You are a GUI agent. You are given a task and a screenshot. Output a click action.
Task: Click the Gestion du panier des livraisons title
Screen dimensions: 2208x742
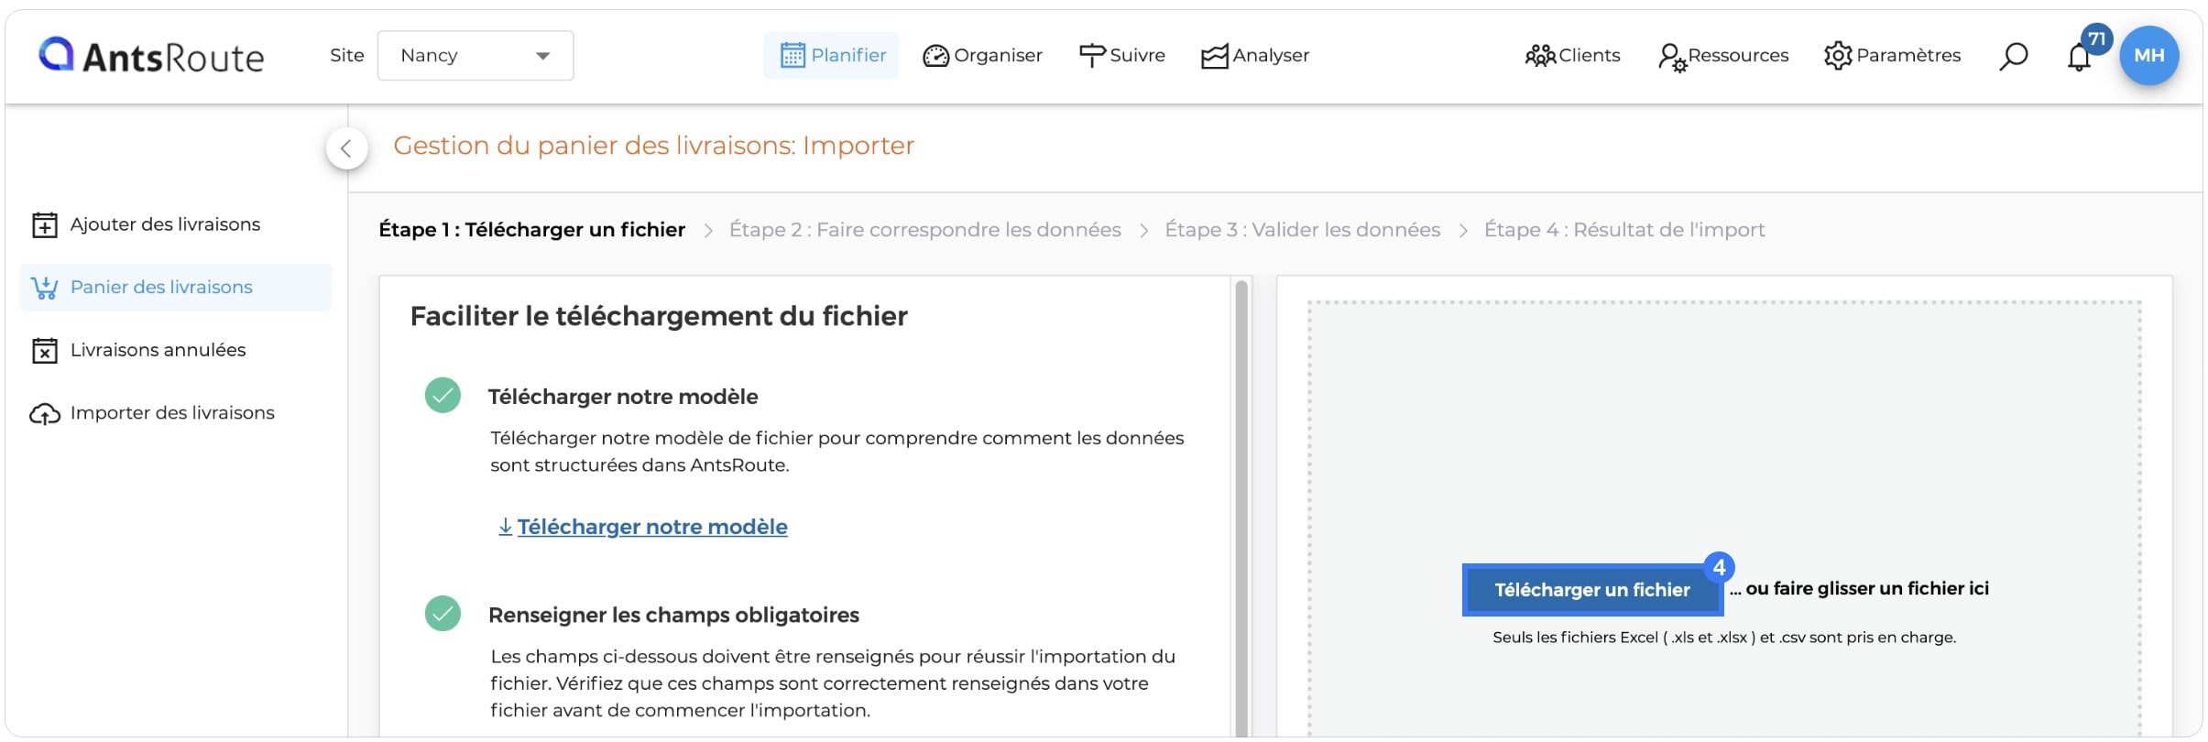[x=653, y=146]
